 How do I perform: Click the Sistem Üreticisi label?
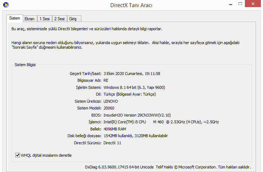[x=88, y=101]
